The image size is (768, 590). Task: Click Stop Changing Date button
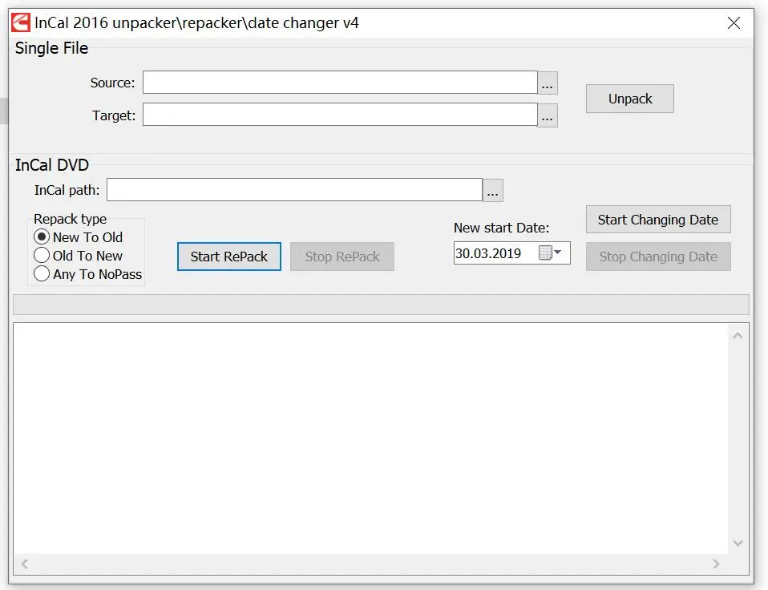tap(658, 257)
